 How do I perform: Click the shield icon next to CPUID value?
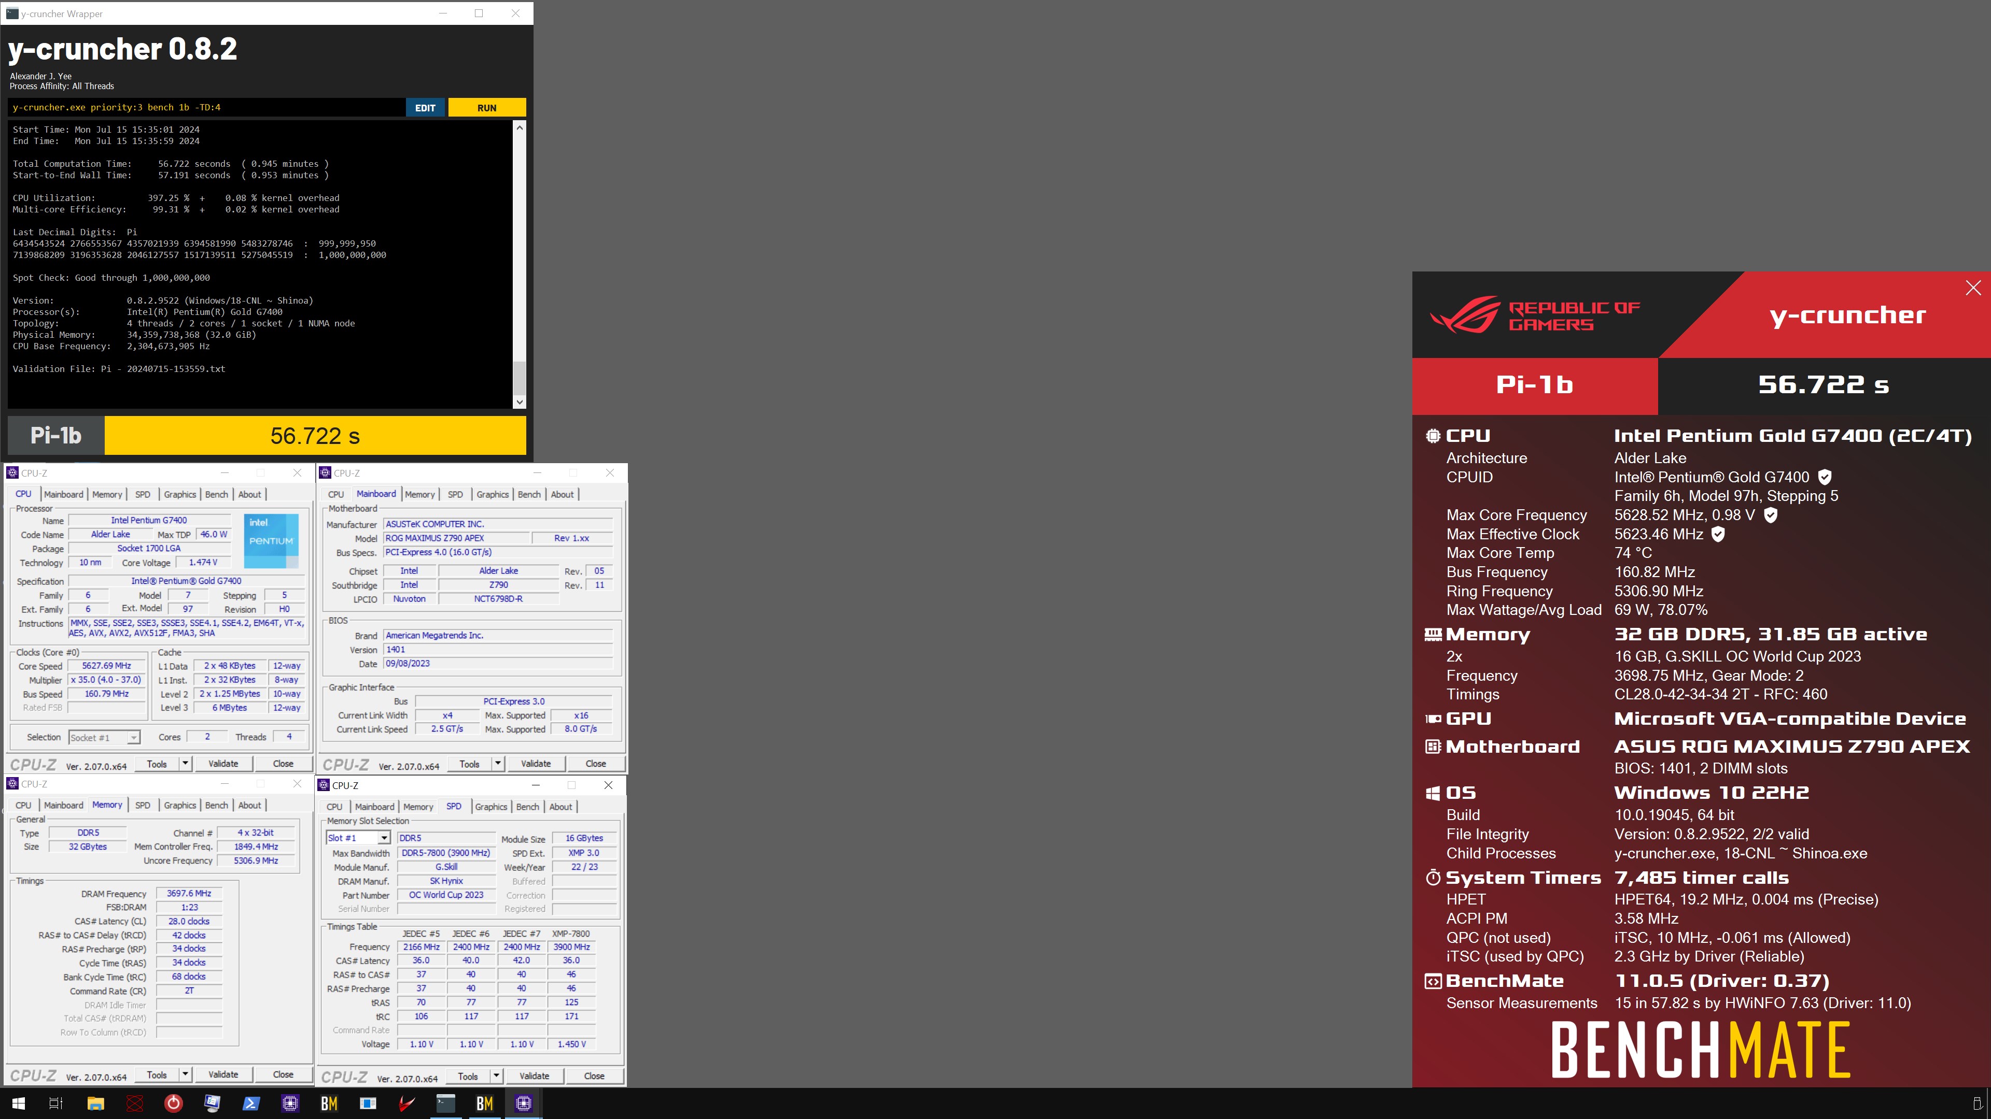tap(1825, 477)
